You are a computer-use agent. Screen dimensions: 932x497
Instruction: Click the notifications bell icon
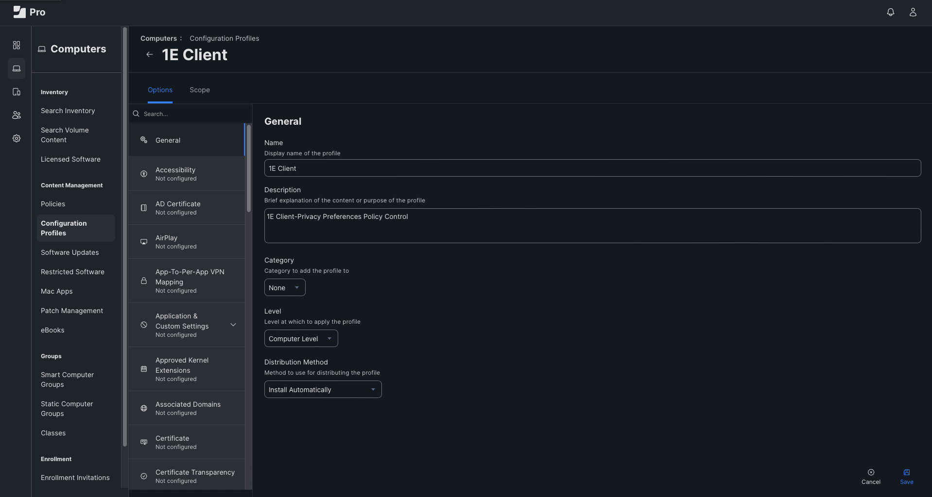[890, 12]
